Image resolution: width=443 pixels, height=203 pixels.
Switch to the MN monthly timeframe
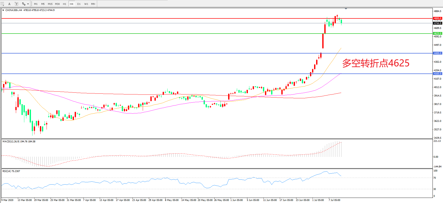click(x=93, y=4)
